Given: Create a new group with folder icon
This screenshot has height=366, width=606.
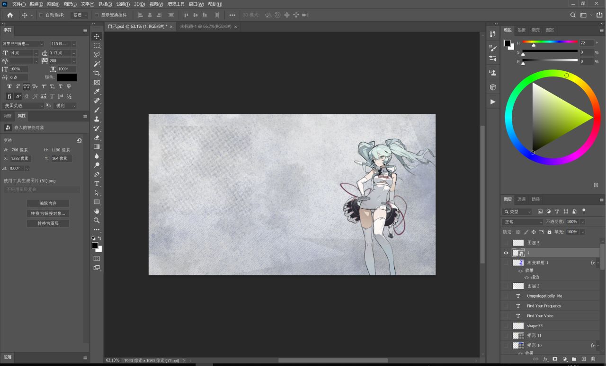Looking at the screenshot, I should tap(574, 359).
